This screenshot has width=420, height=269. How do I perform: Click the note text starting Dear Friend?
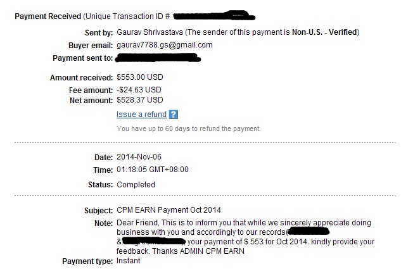click(245, 237)
